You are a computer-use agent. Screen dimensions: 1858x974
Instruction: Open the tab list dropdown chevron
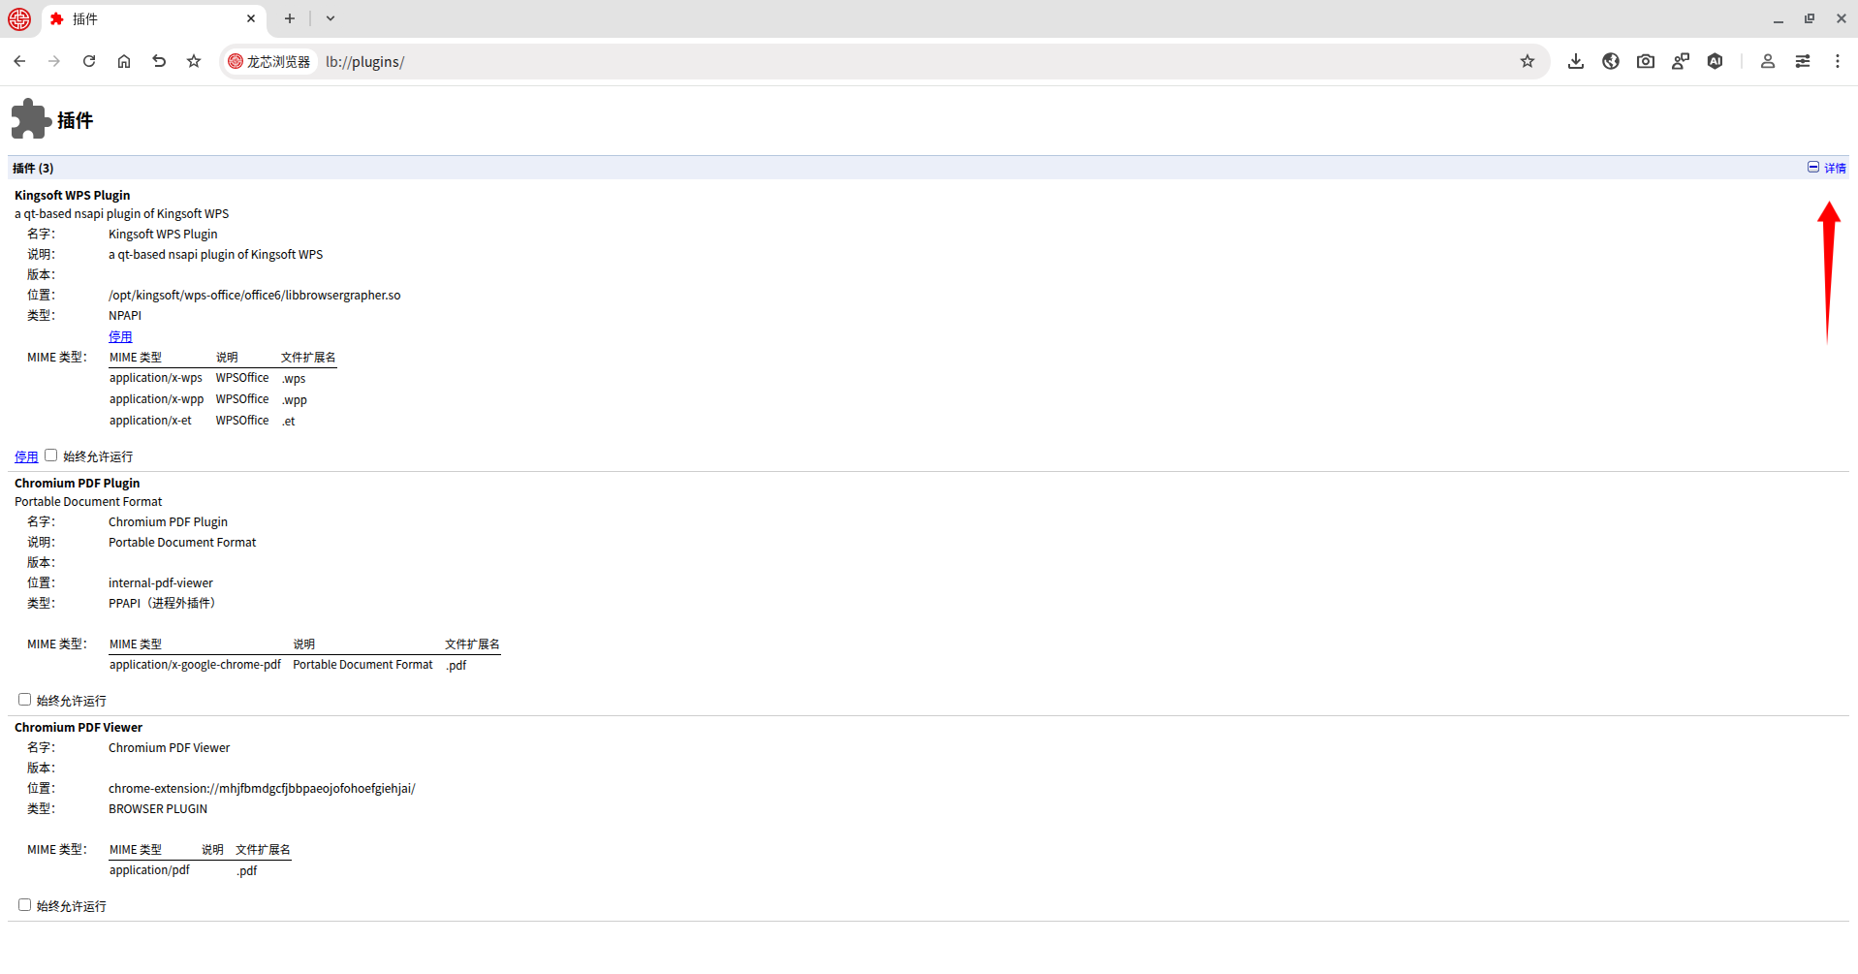click(x=331, y=18)
